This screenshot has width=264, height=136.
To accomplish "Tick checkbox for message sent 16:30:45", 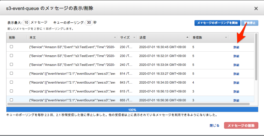I will [x=11, y=47].
